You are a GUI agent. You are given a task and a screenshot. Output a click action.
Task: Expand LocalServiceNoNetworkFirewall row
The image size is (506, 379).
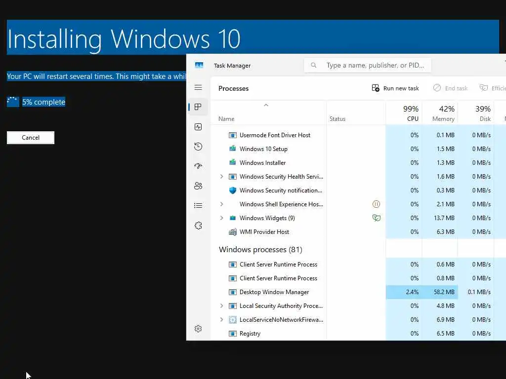[x=221, y=320]
